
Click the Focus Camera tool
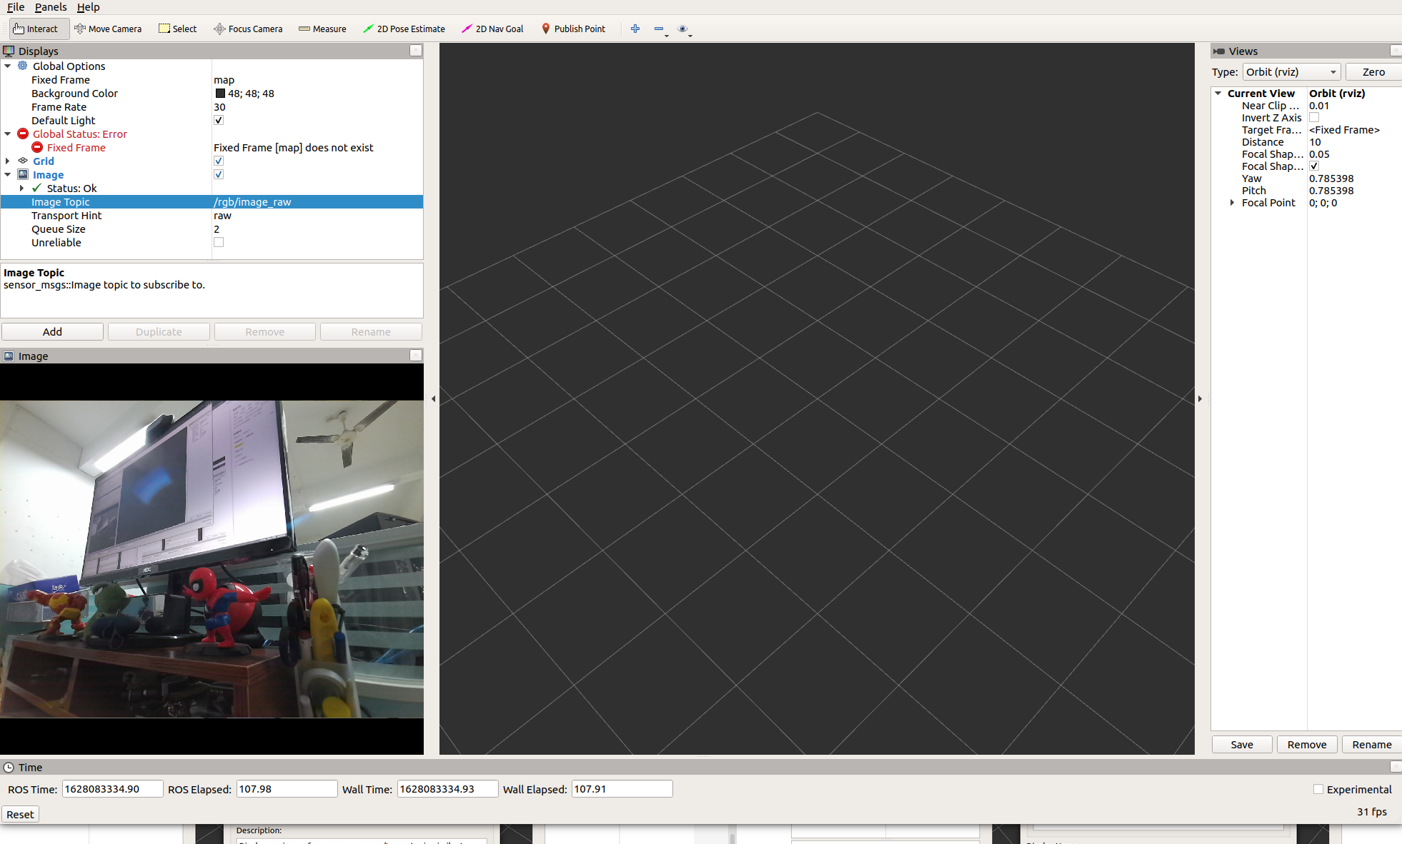(248, 29)
